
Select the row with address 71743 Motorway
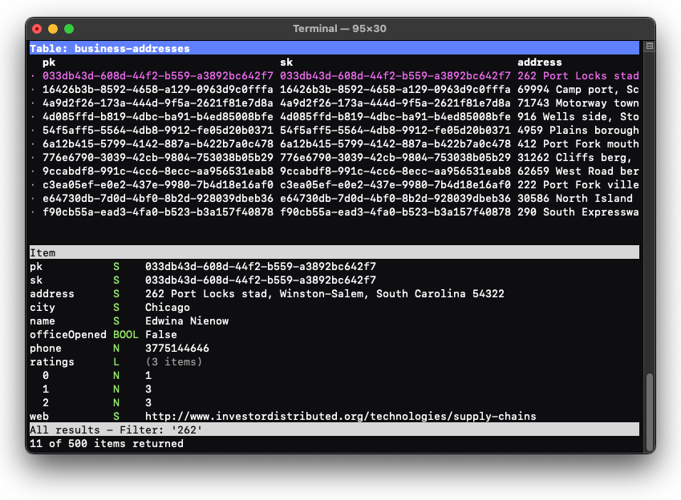578,103
